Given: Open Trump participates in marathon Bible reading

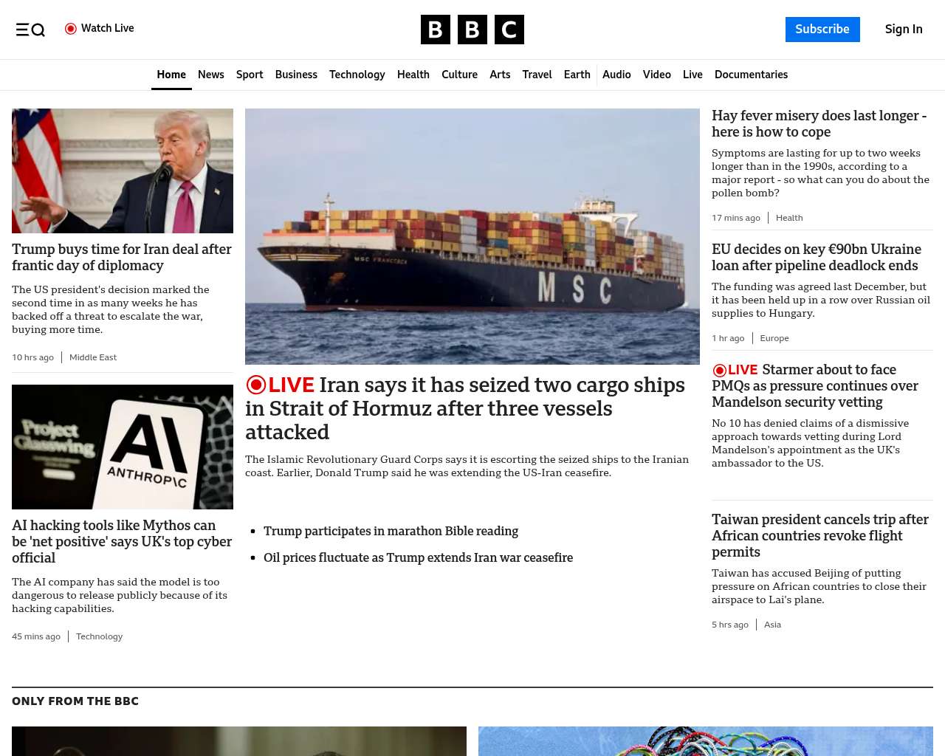Looking at the screenshot, I should pyautogui.click(x=391, y=531).
